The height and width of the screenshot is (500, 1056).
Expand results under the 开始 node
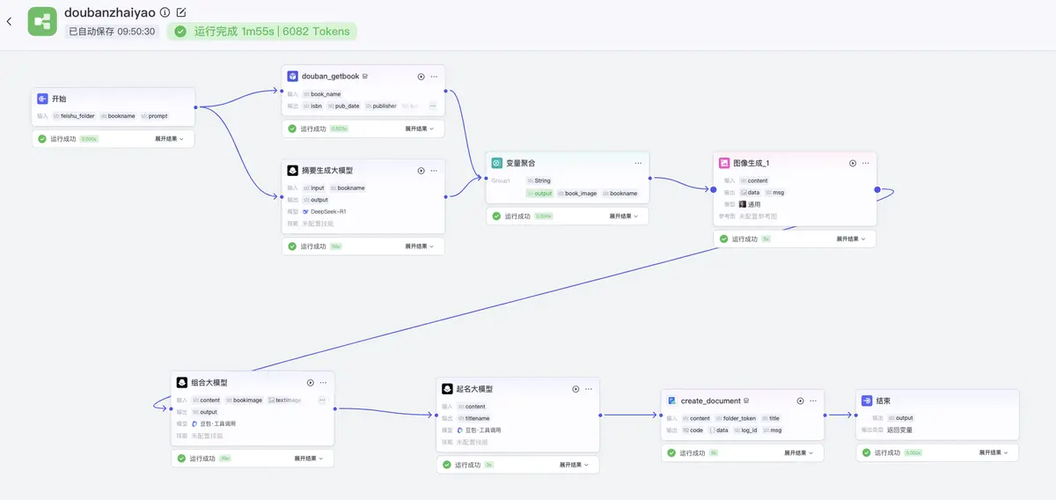pos(171,139)
